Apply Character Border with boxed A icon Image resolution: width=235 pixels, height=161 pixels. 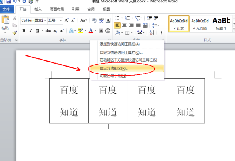[x=108, y=20]
